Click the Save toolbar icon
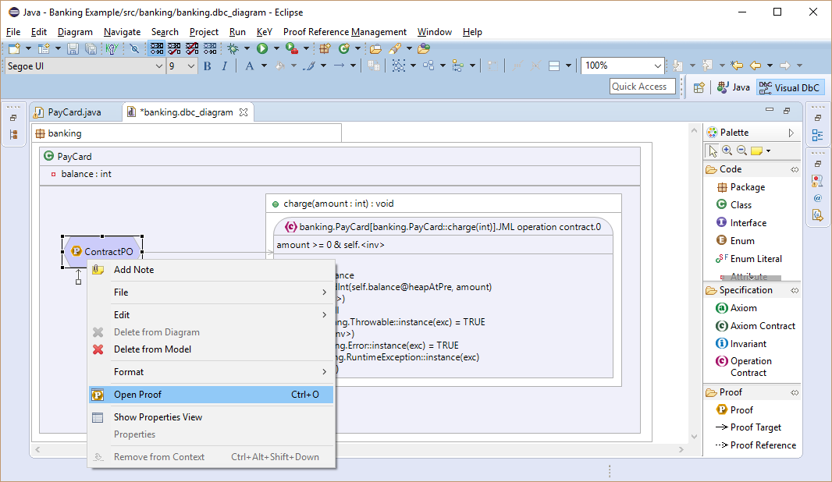The height and width of the screenshot is (482, 832). (73, 49)
